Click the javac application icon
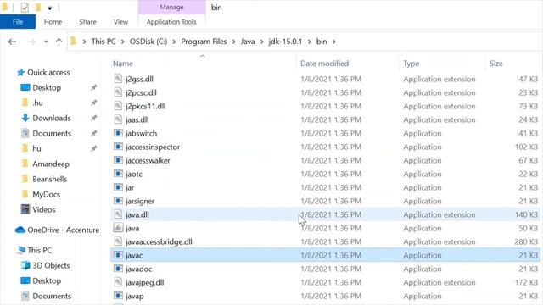The image size is (543, 305). 118,255
